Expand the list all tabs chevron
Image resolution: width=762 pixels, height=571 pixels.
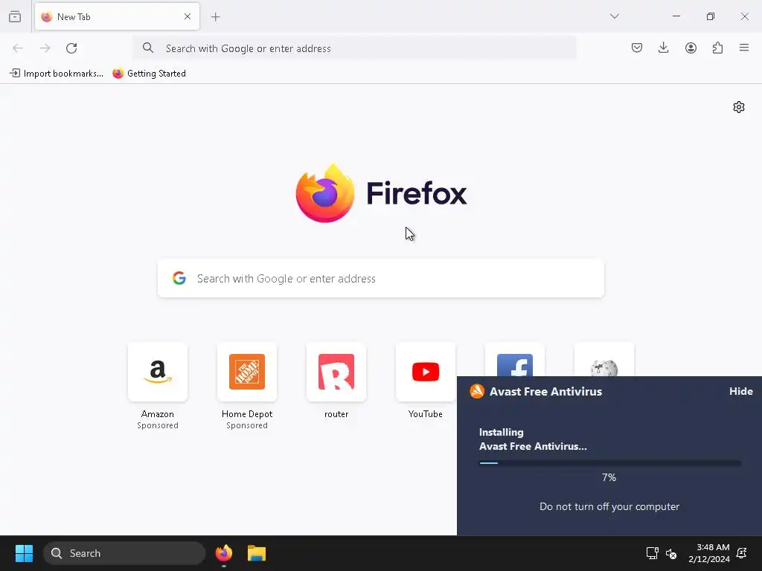point(614,16)
